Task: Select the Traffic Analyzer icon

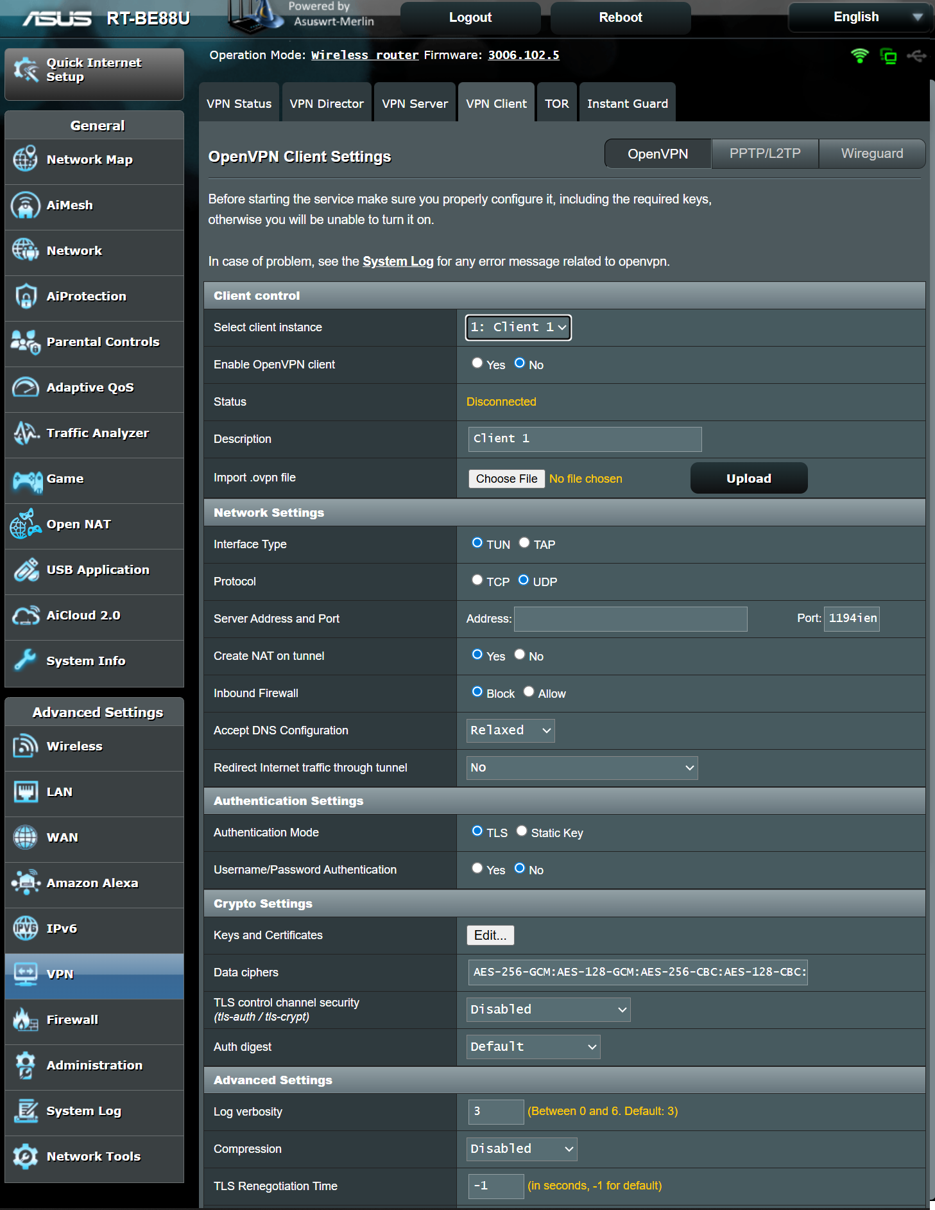Action: pos(26,433)
